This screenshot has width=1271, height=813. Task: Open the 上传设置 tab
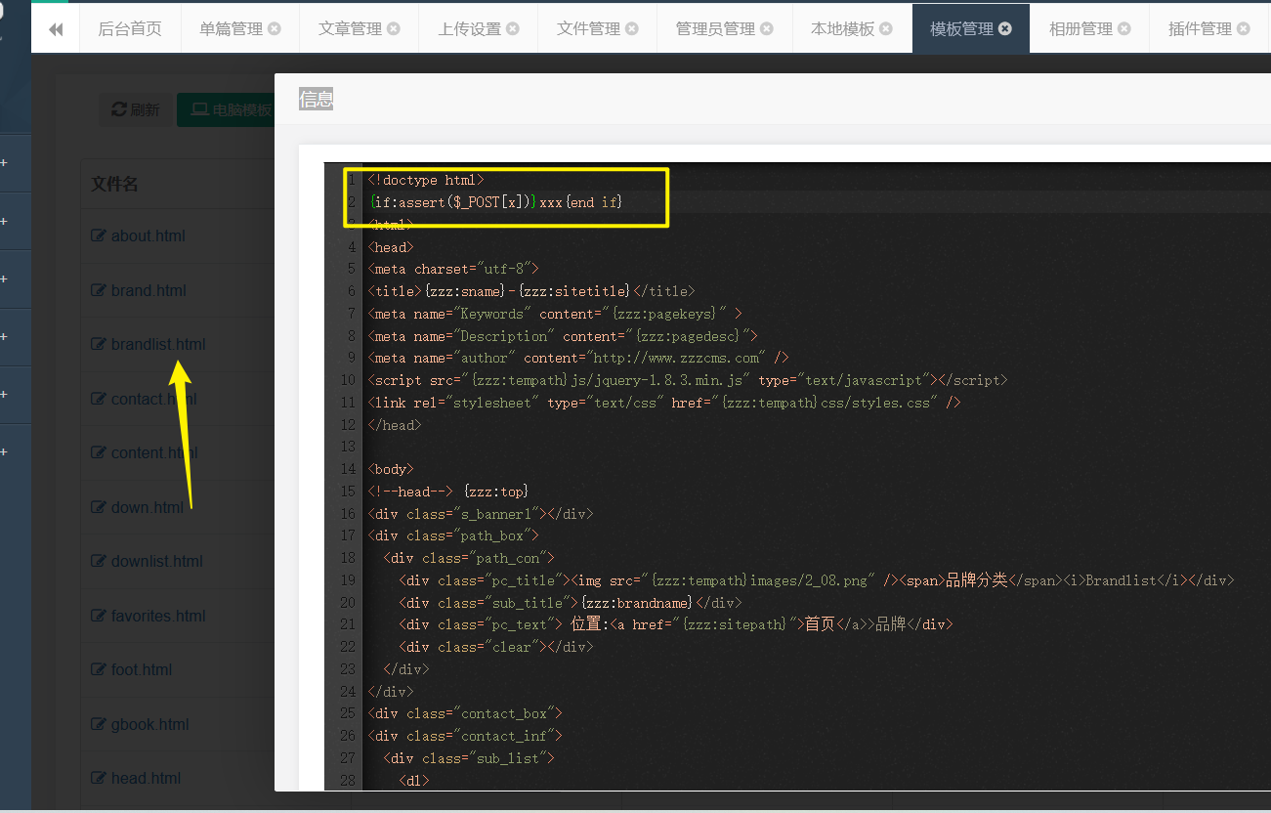(x=469, y=28)
